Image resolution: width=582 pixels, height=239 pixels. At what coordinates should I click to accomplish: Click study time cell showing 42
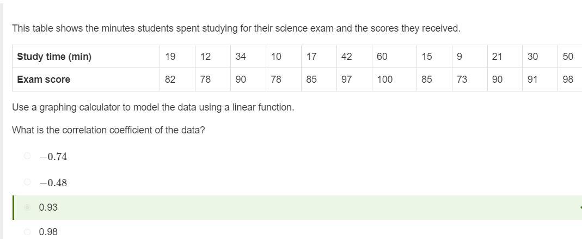[x=354, y=57]
